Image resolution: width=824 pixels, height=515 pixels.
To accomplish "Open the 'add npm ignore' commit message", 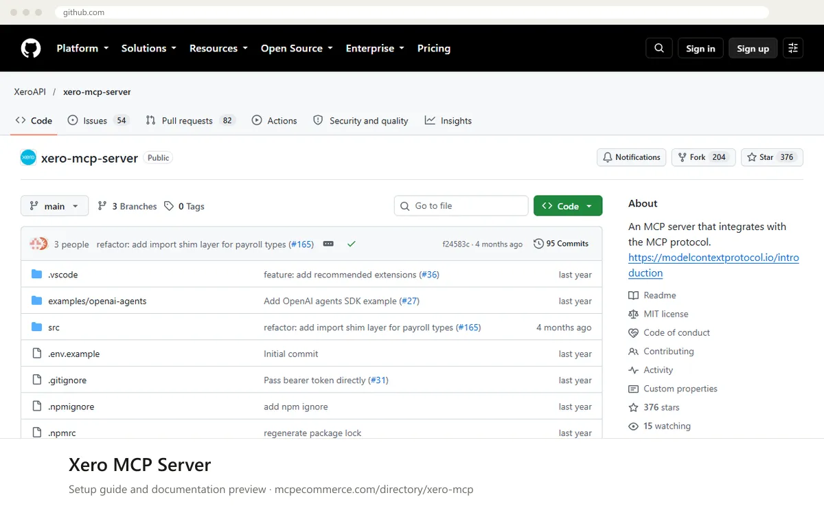I will (x=296, y=407).
